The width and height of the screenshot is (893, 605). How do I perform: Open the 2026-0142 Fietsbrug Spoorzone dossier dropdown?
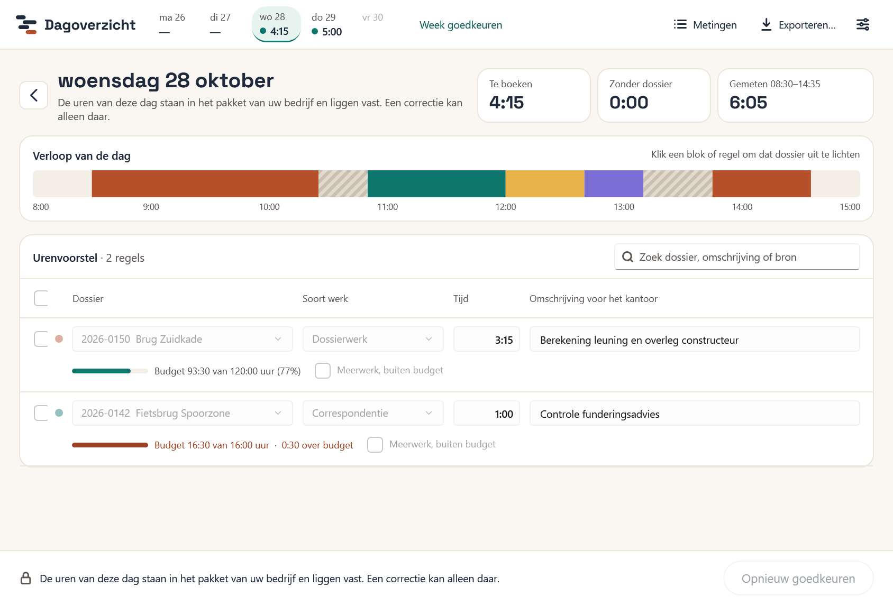(183, 413)
